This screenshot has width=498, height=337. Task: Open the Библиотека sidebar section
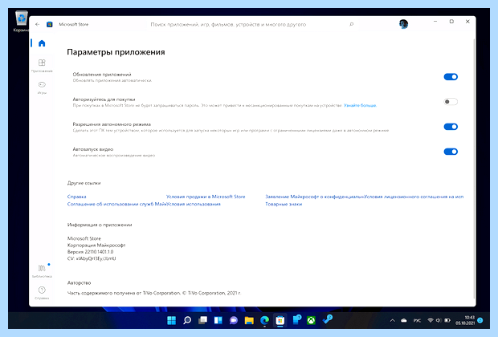pos(42,271)
